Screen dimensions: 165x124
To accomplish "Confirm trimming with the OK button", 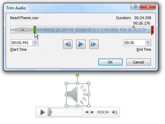I will tap(110, 62).
